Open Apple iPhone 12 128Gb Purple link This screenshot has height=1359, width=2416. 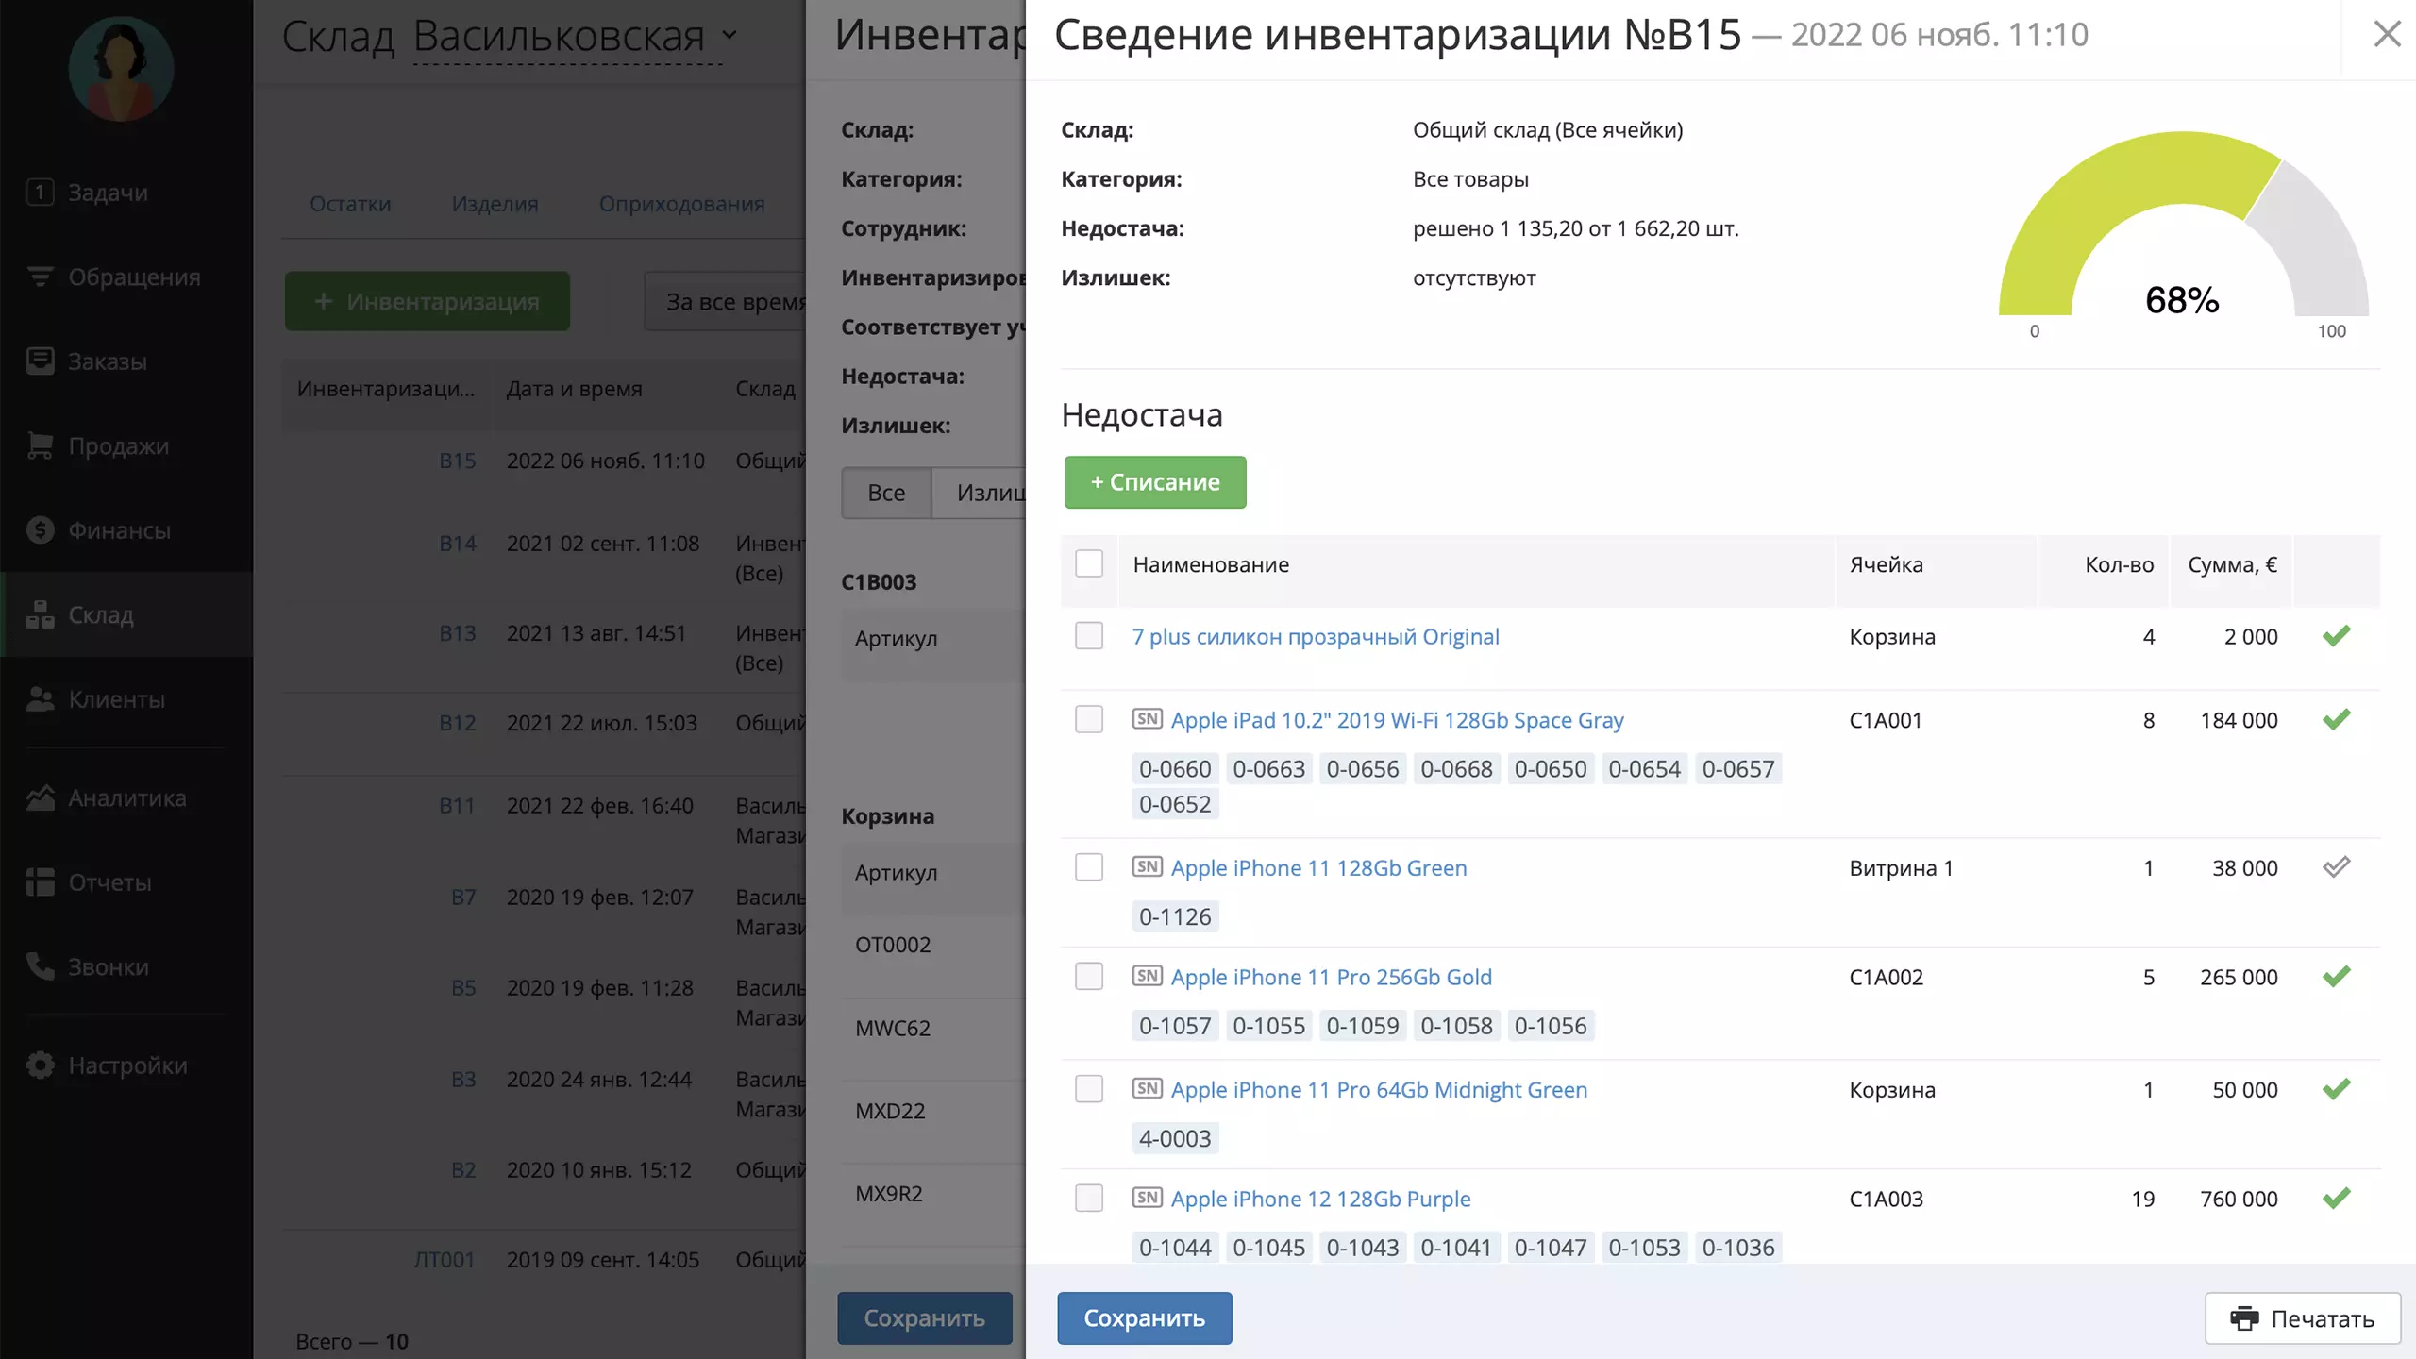(x=1321, y=1200)
